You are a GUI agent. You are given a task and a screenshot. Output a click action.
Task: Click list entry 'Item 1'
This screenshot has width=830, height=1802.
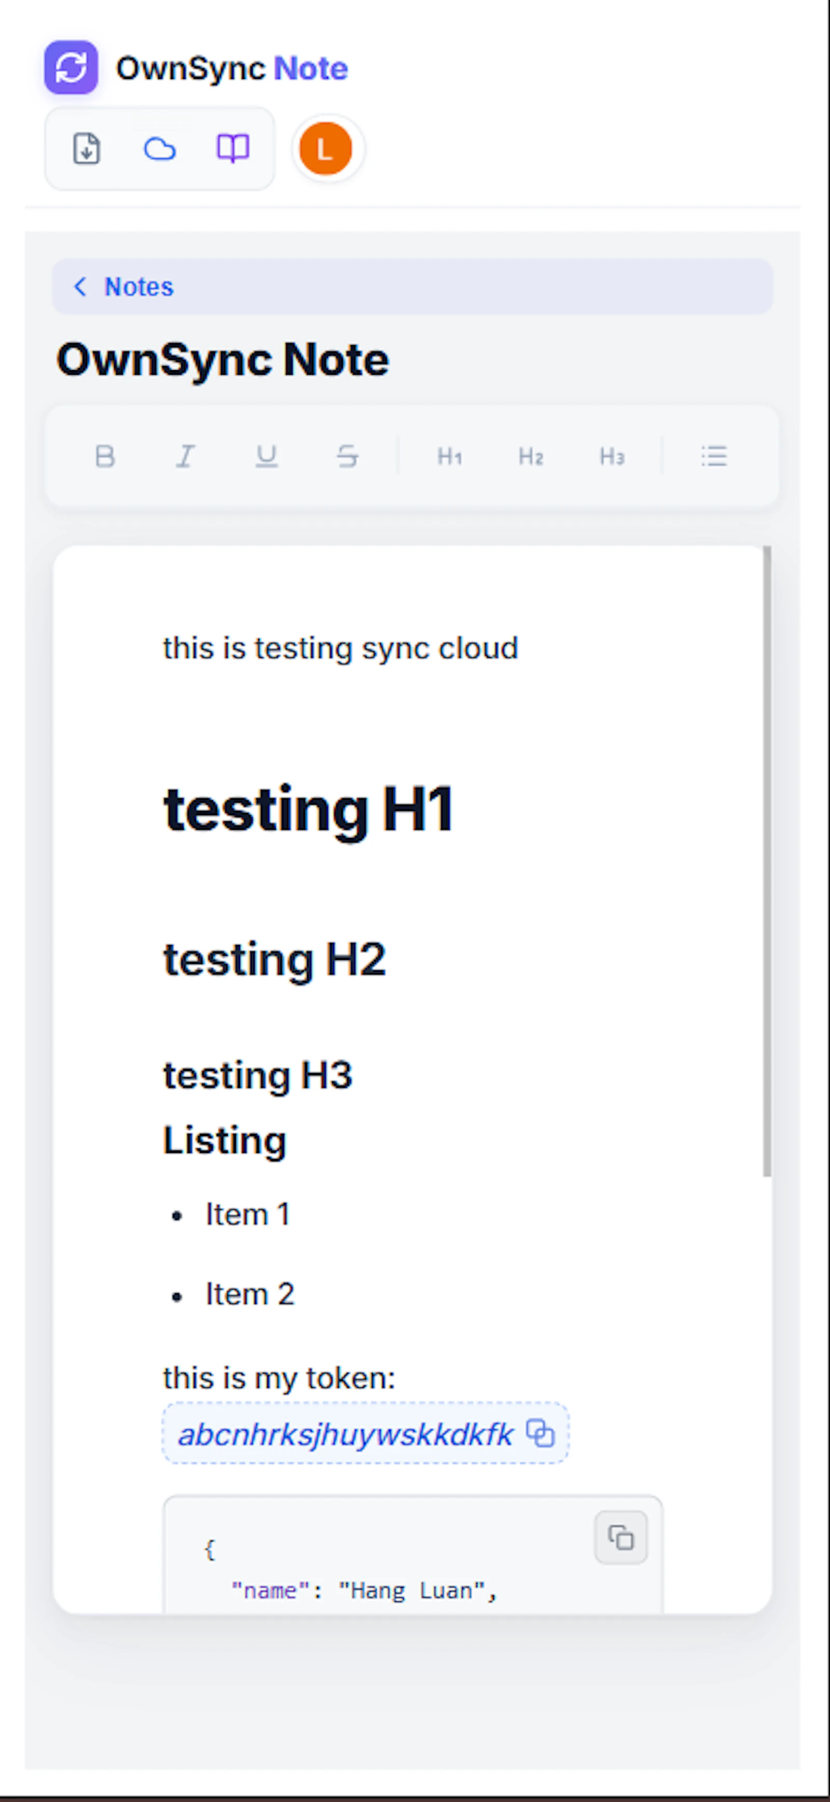(x=247, y=1214)
